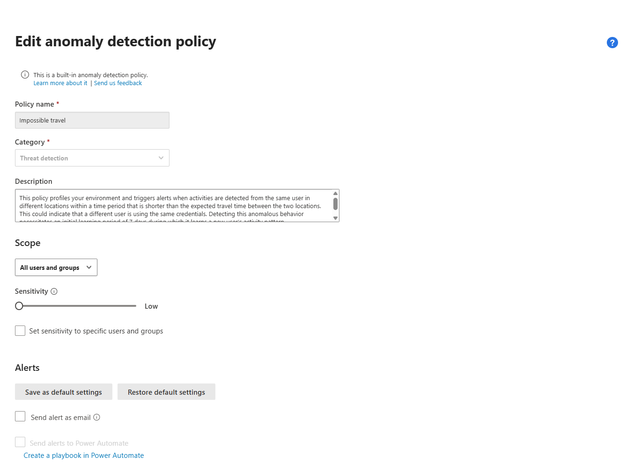
Task: Expand the All users and groups scope dropdown
Action: (56, 268)
